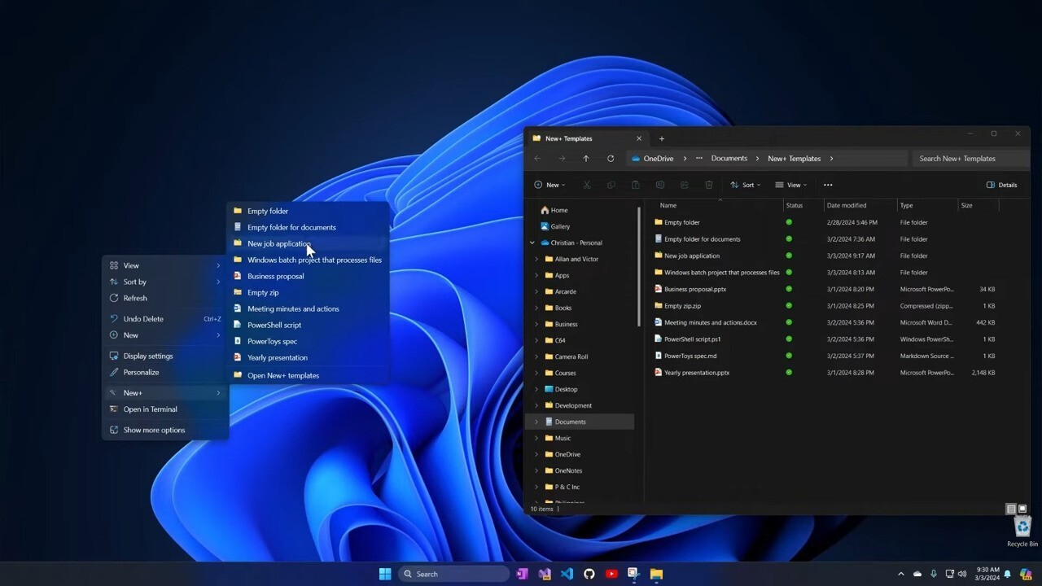Click the OneDrive cloud tray icon

tap(917, 574)
